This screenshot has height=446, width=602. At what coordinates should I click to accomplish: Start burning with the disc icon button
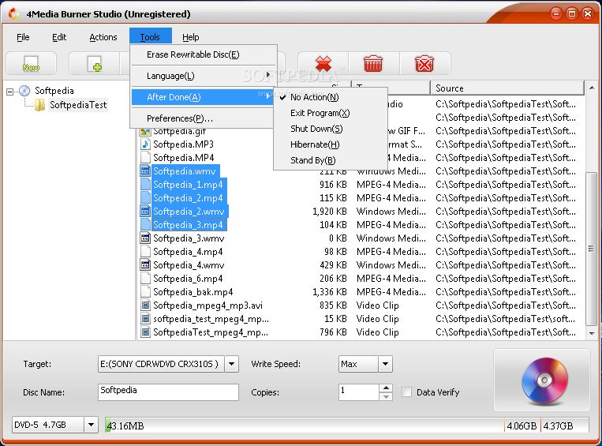[x=544, y=381]
